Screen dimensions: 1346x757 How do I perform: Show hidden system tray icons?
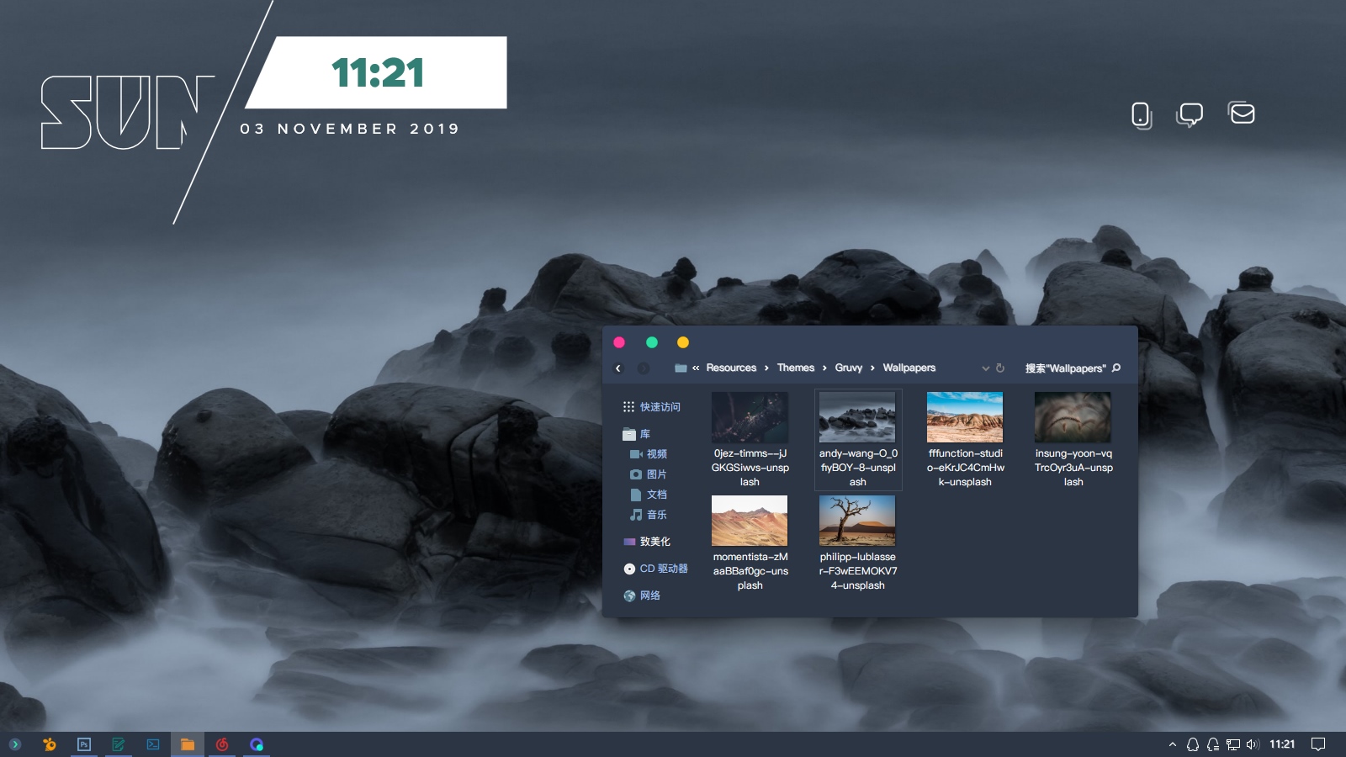tap(1173, 744)
